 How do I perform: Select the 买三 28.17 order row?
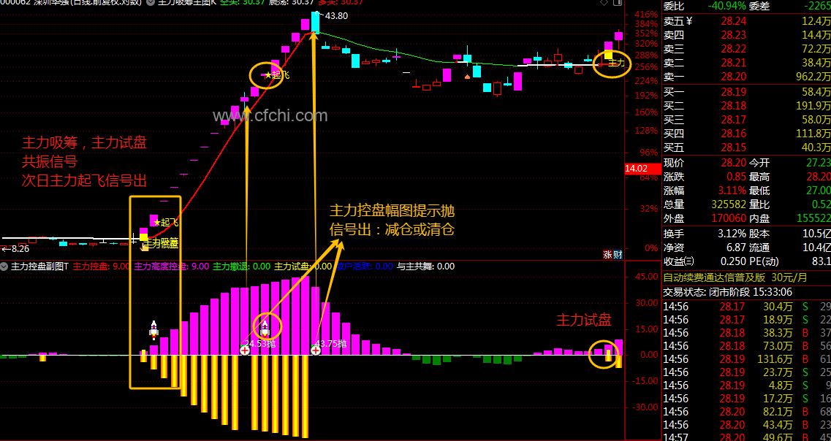coord(747,120)
